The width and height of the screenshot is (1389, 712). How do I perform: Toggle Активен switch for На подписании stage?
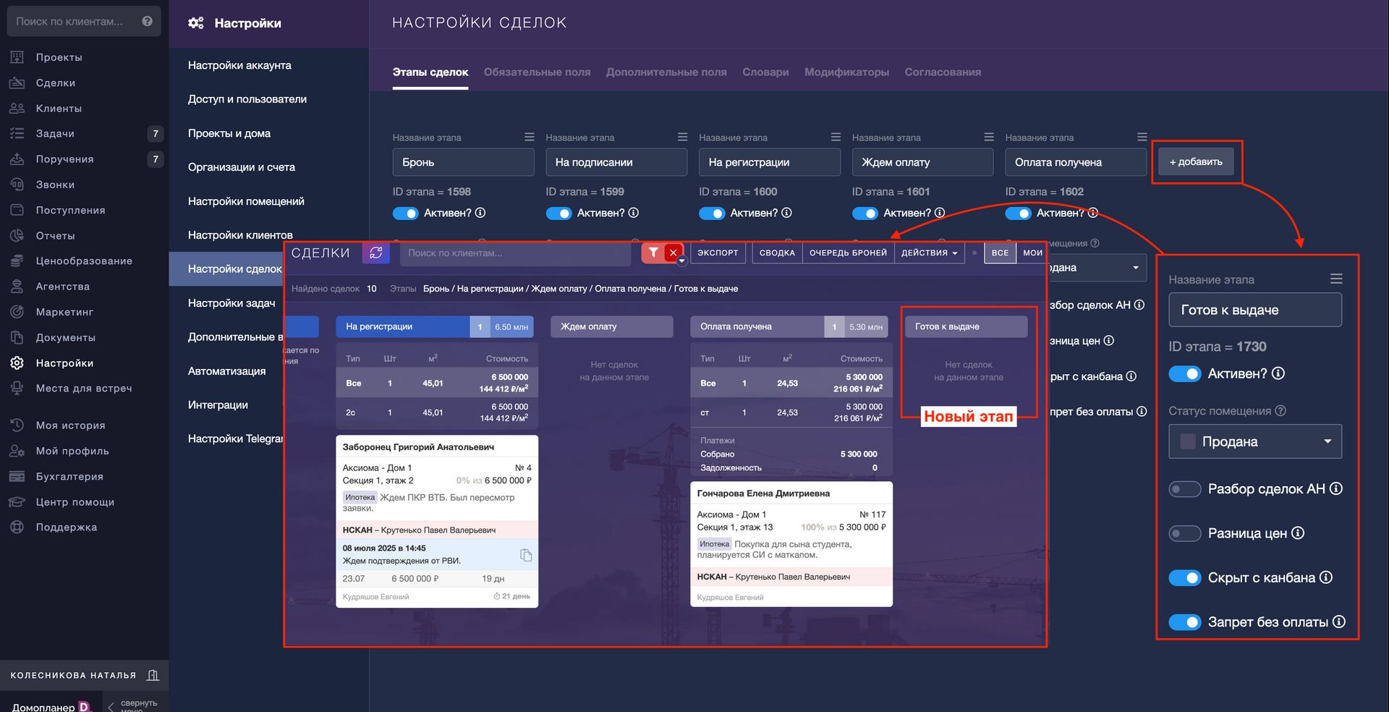(558, 213)
